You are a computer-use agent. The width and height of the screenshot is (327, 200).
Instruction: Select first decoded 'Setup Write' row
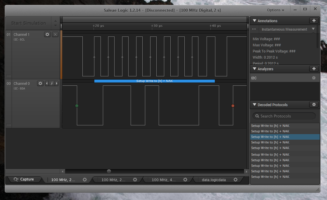coord(285,126)
